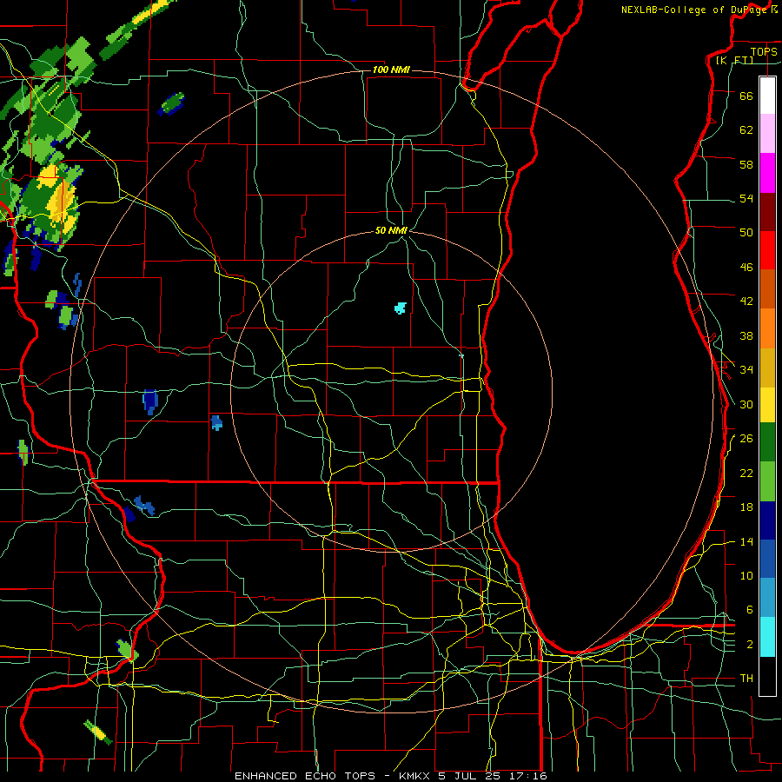Click the '50 NMI' range ring label

392,230
